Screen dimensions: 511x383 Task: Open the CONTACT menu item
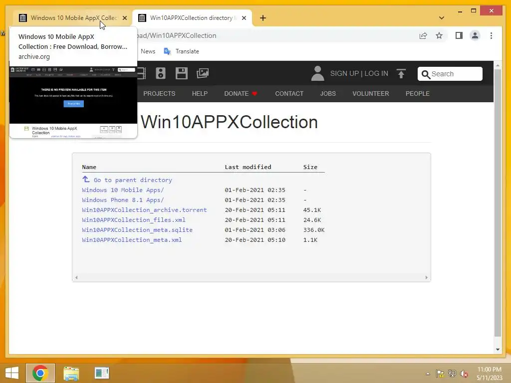click(x=289, y=93)
